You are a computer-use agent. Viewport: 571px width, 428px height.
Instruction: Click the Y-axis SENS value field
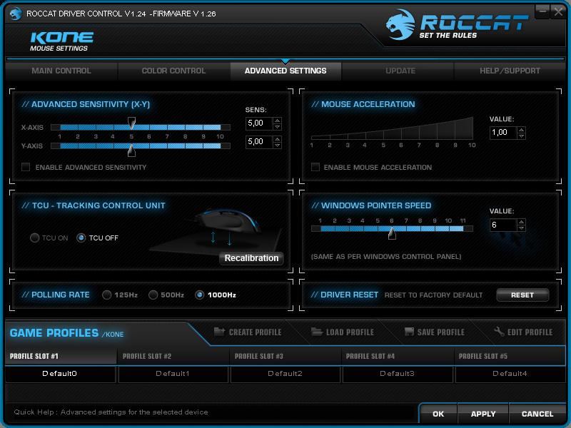[x=259, y=142]
